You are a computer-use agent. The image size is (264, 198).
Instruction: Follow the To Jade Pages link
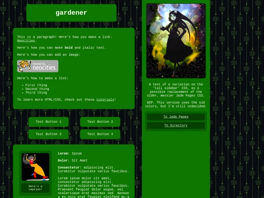point(176,117)
